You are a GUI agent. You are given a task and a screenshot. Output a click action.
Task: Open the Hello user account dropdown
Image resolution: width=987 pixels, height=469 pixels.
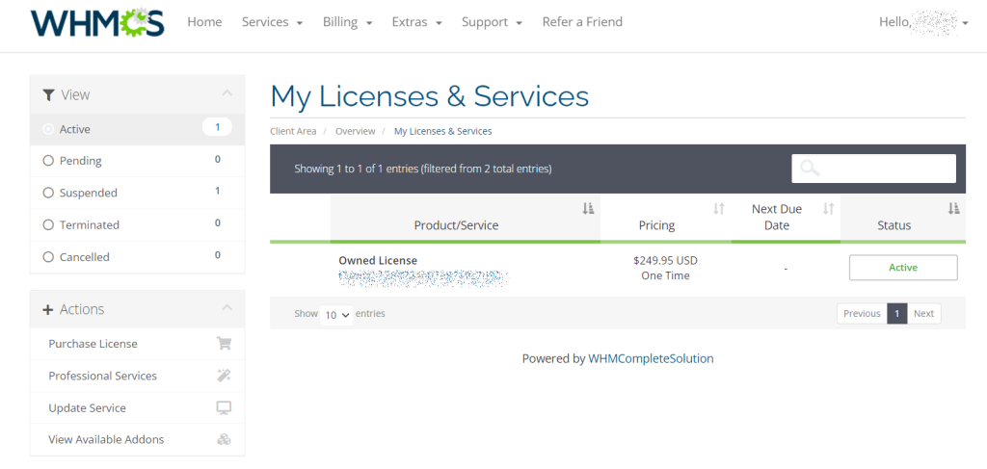click(x=923, y=22)
